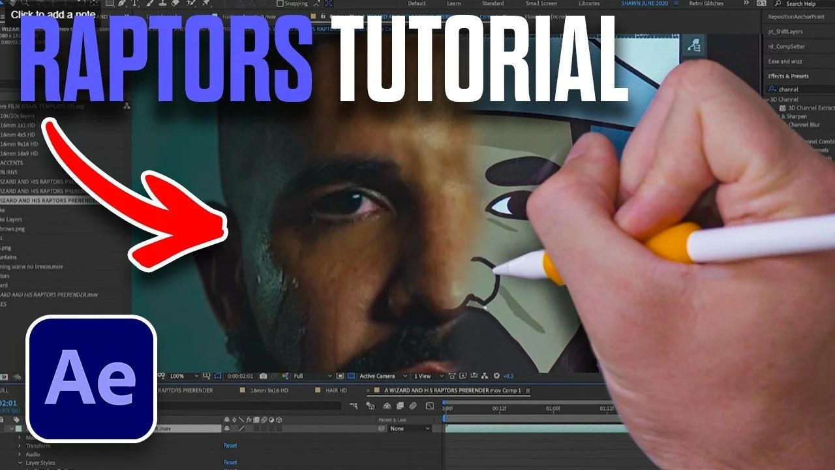Click the fx column header switch
Viewport: 835px width, 470px height.
point(249,420)
